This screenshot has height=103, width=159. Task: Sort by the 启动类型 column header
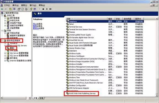[128, 19]
